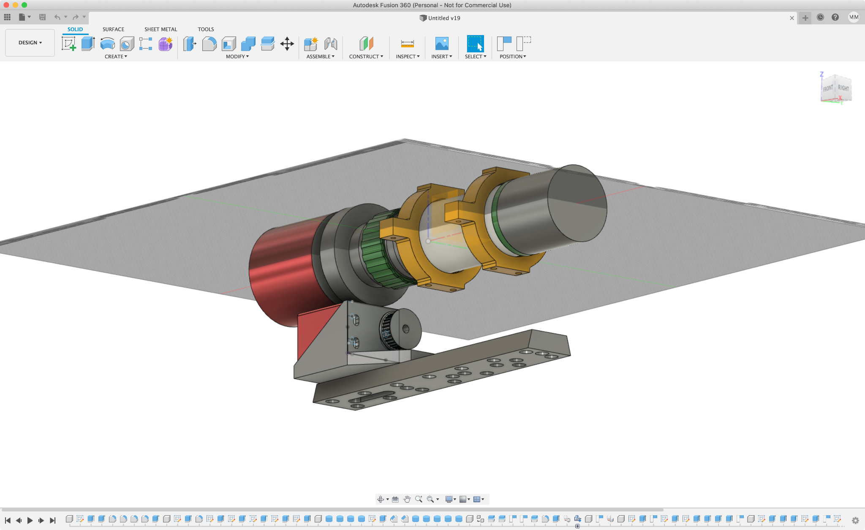Activate the Move/Copy tool
Viewport: 865px width, 530px height.
287,43
